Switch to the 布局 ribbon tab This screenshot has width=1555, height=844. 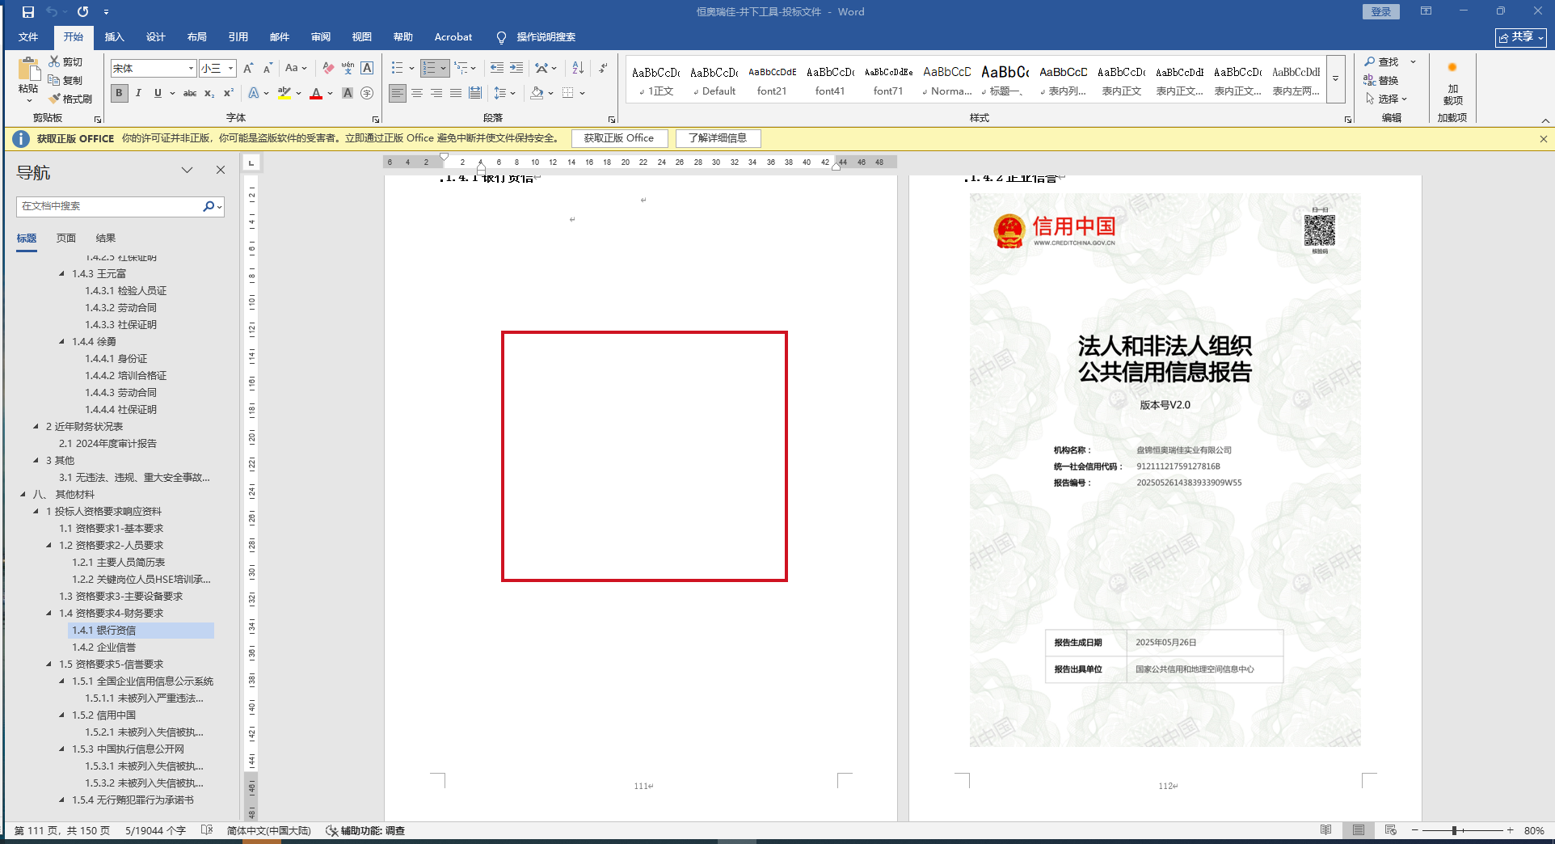tap(197, 37)
